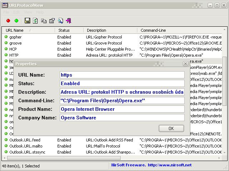
Task: Click the URL Name field showing https
Action: pos(122,75)
